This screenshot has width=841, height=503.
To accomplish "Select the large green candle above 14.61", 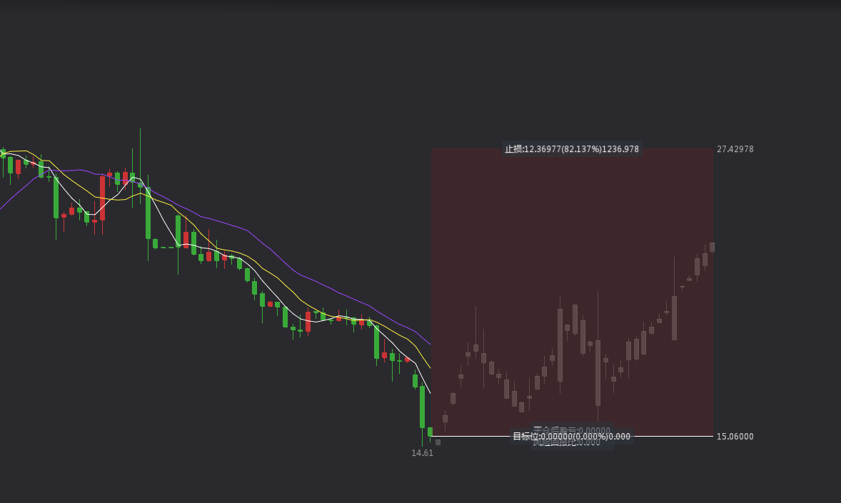I will point(422,407).
